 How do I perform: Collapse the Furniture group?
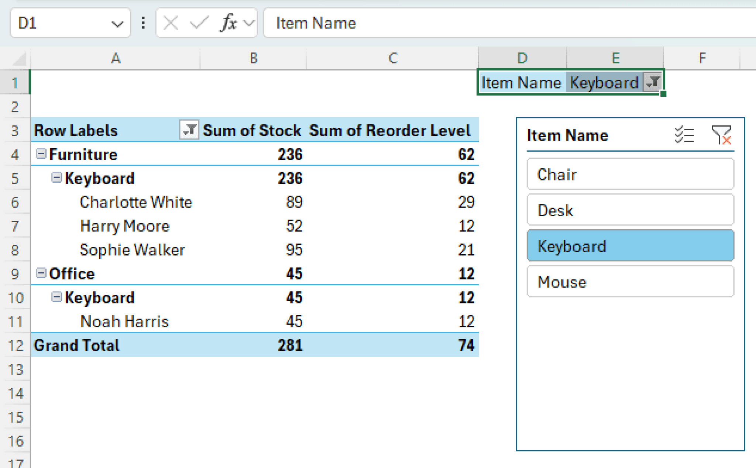[41, 154]
